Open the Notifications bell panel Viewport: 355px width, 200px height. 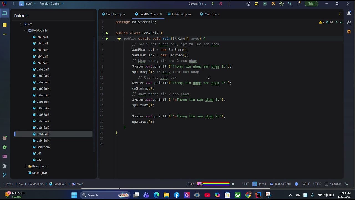pos(349,13)
